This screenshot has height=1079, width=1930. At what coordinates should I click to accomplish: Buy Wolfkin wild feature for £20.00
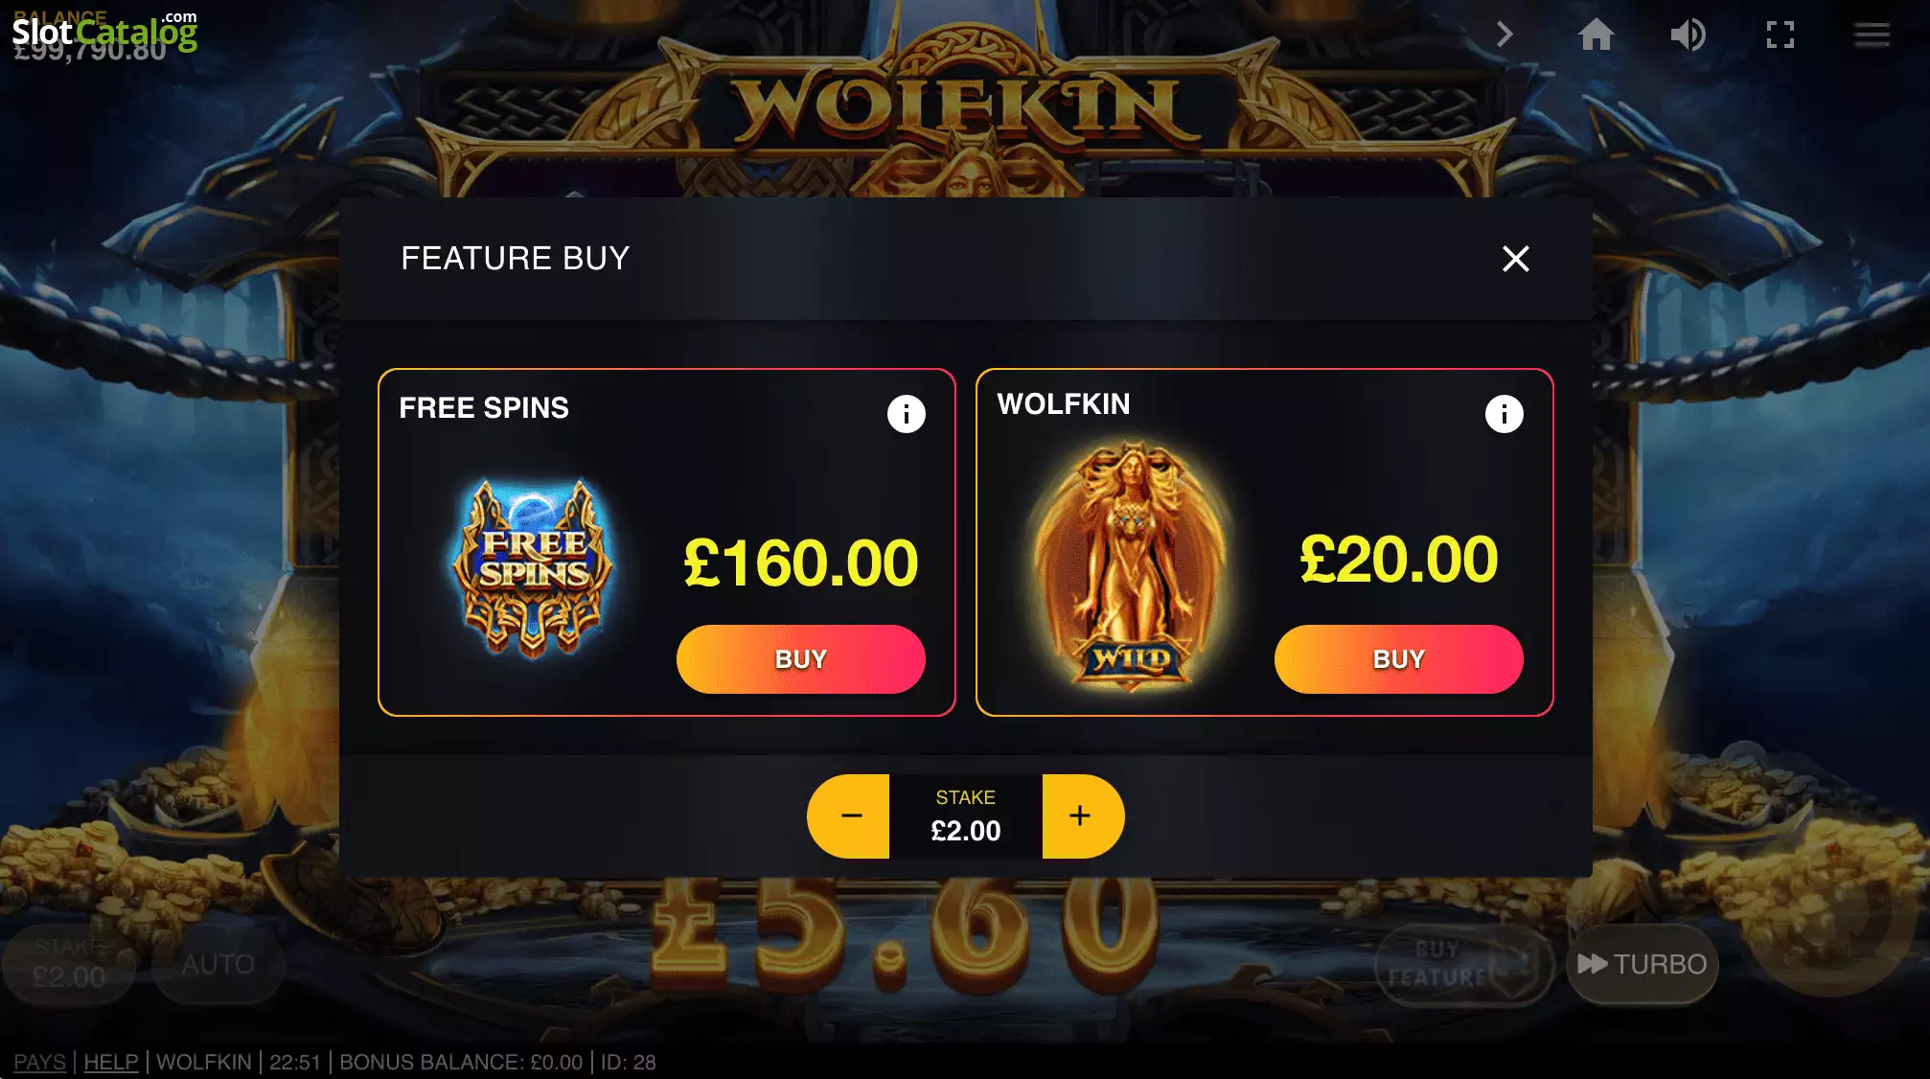1398,659
